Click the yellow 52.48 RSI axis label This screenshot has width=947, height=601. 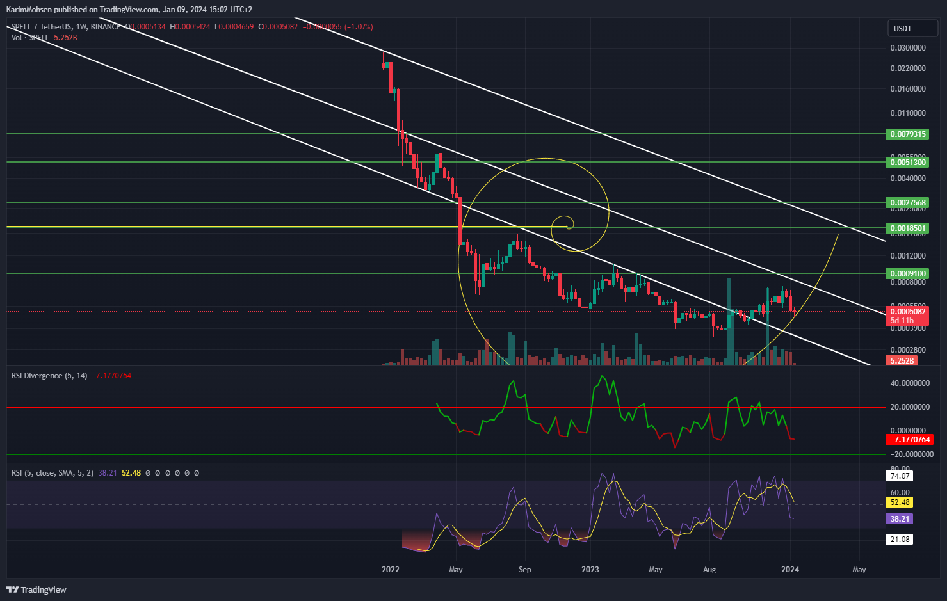click(x=900, y=502)
